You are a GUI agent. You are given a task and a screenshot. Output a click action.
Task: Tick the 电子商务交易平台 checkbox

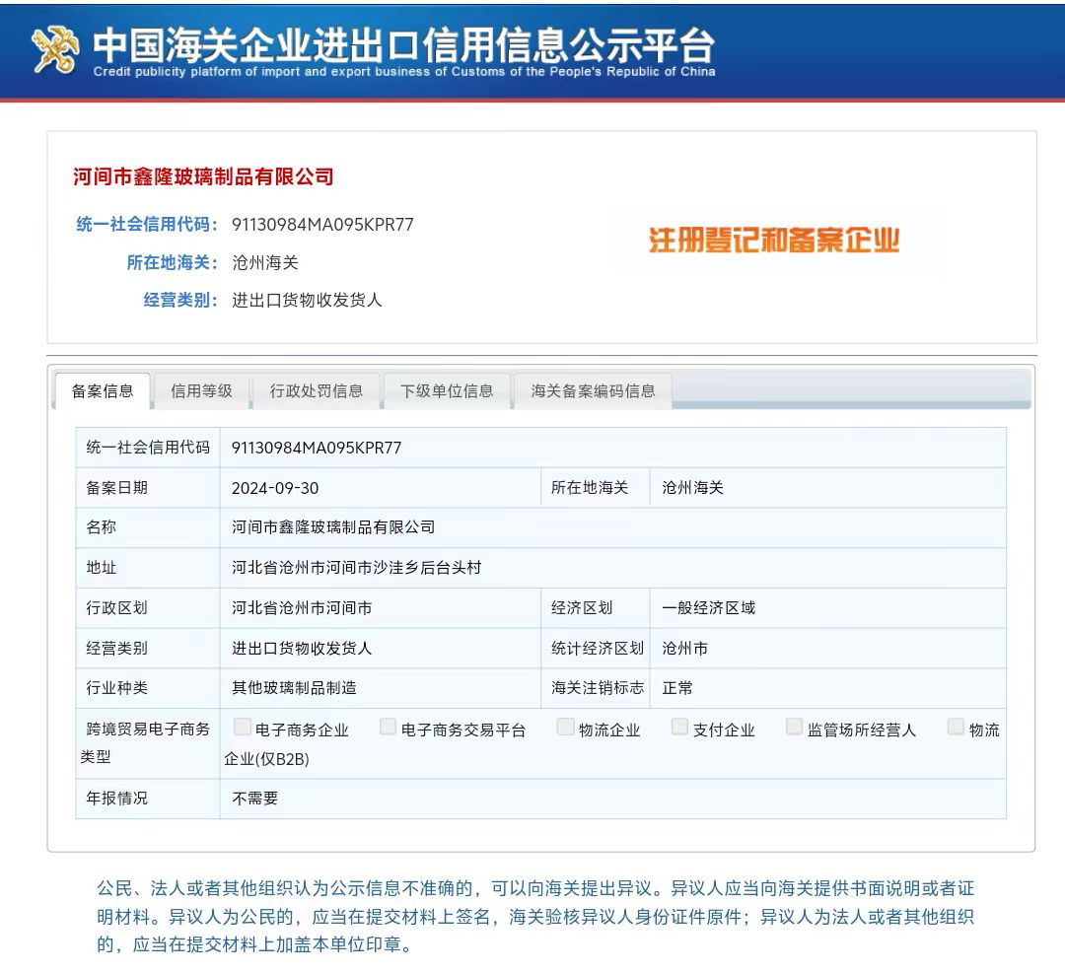388,727
